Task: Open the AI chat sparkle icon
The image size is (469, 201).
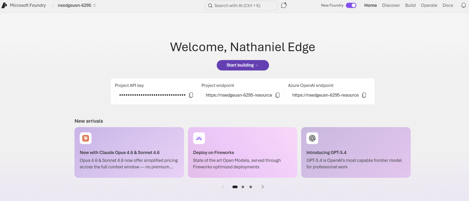Action: tap(284, 5)
